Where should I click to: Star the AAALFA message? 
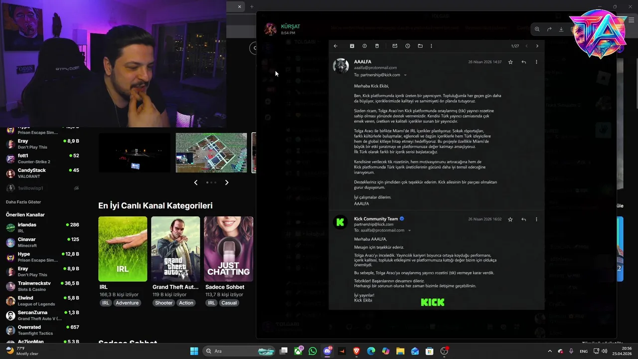pyautogui.click(x=510, y=62)
